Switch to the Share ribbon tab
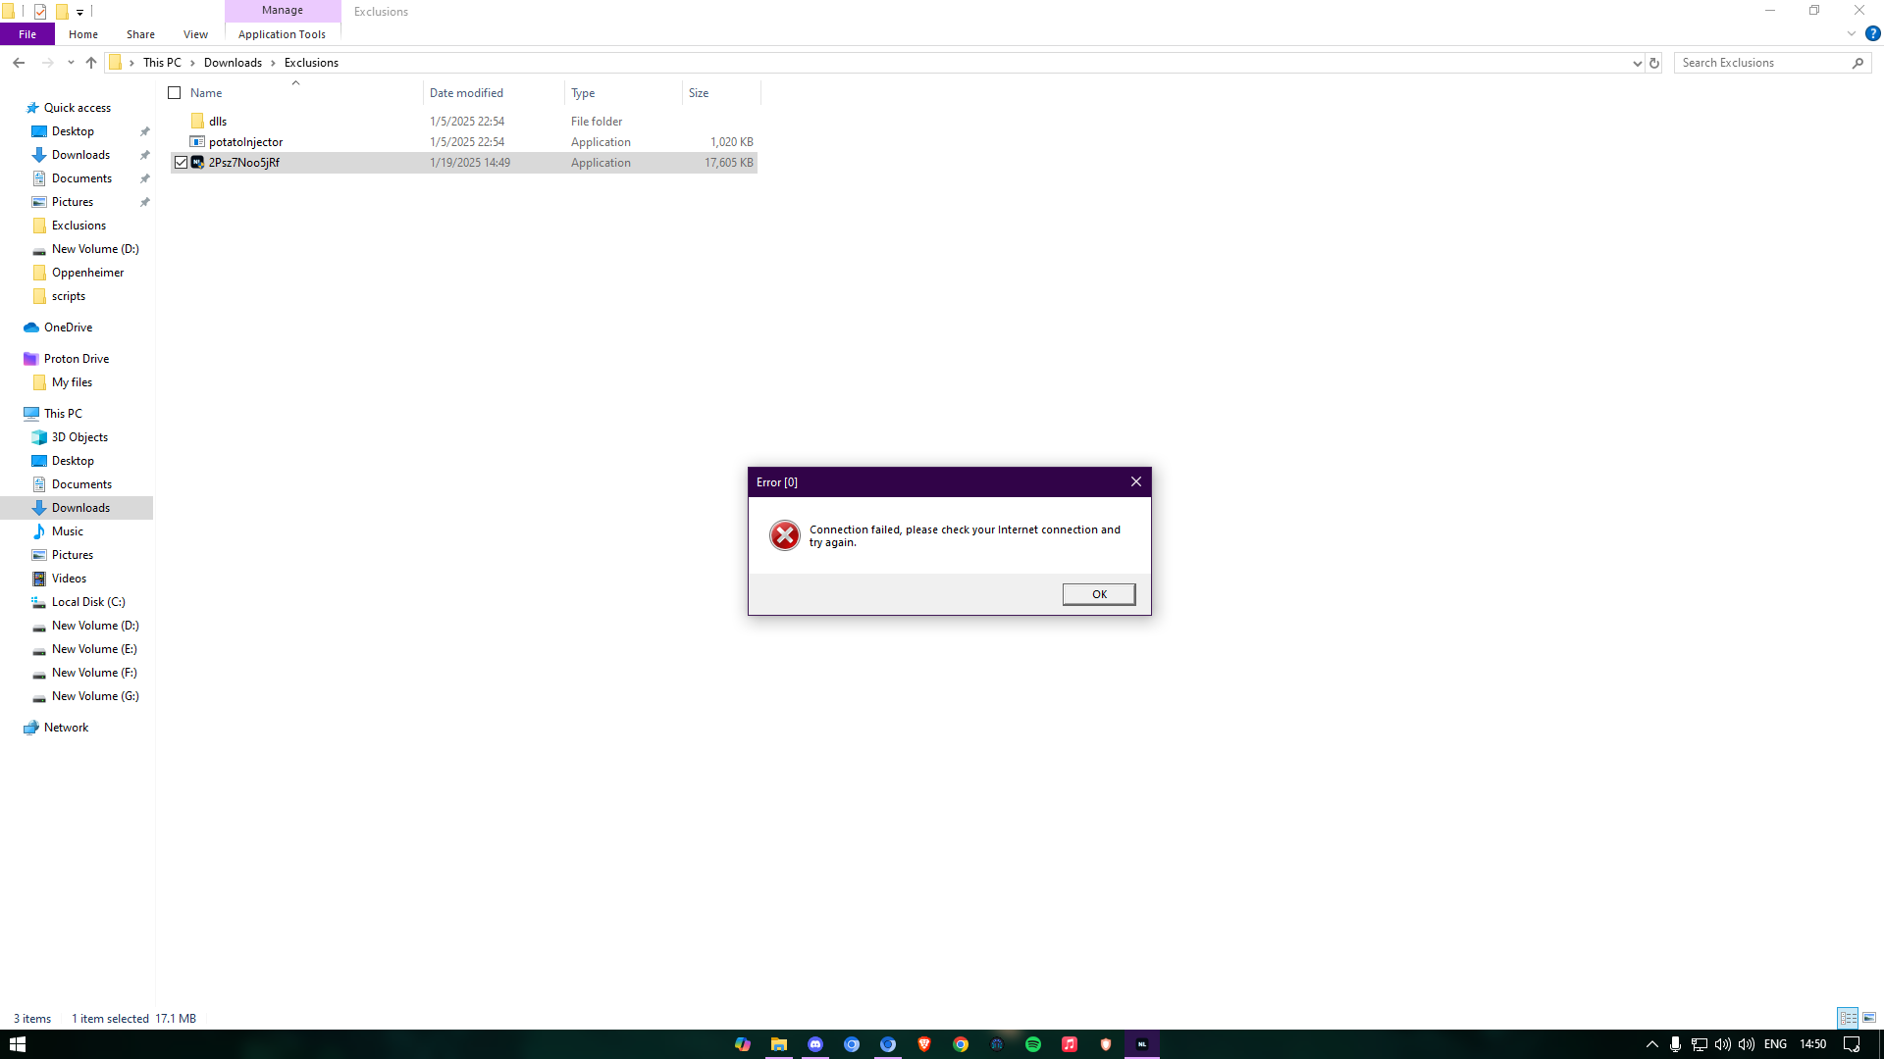This screenshot has height=1059, width=1884. (140, 34)
